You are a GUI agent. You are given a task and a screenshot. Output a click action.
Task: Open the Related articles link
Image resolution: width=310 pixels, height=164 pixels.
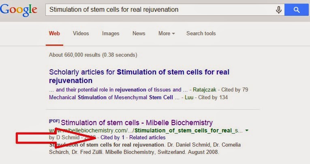click(147, 138)
